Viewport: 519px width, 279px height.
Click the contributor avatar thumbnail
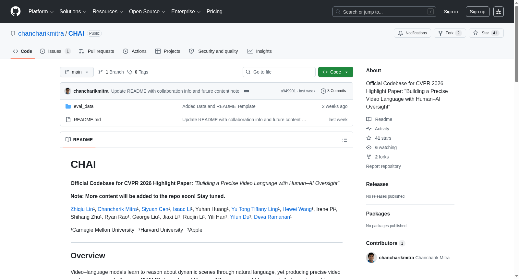pos(371,258)
